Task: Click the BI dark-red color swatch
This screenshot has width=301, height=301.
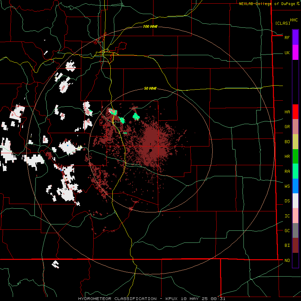Action: 295,245
